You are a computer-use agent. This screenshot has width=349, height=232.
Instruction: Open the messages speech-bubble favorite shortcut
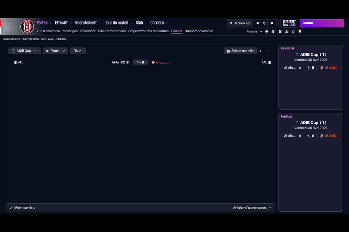click(267, 31)
